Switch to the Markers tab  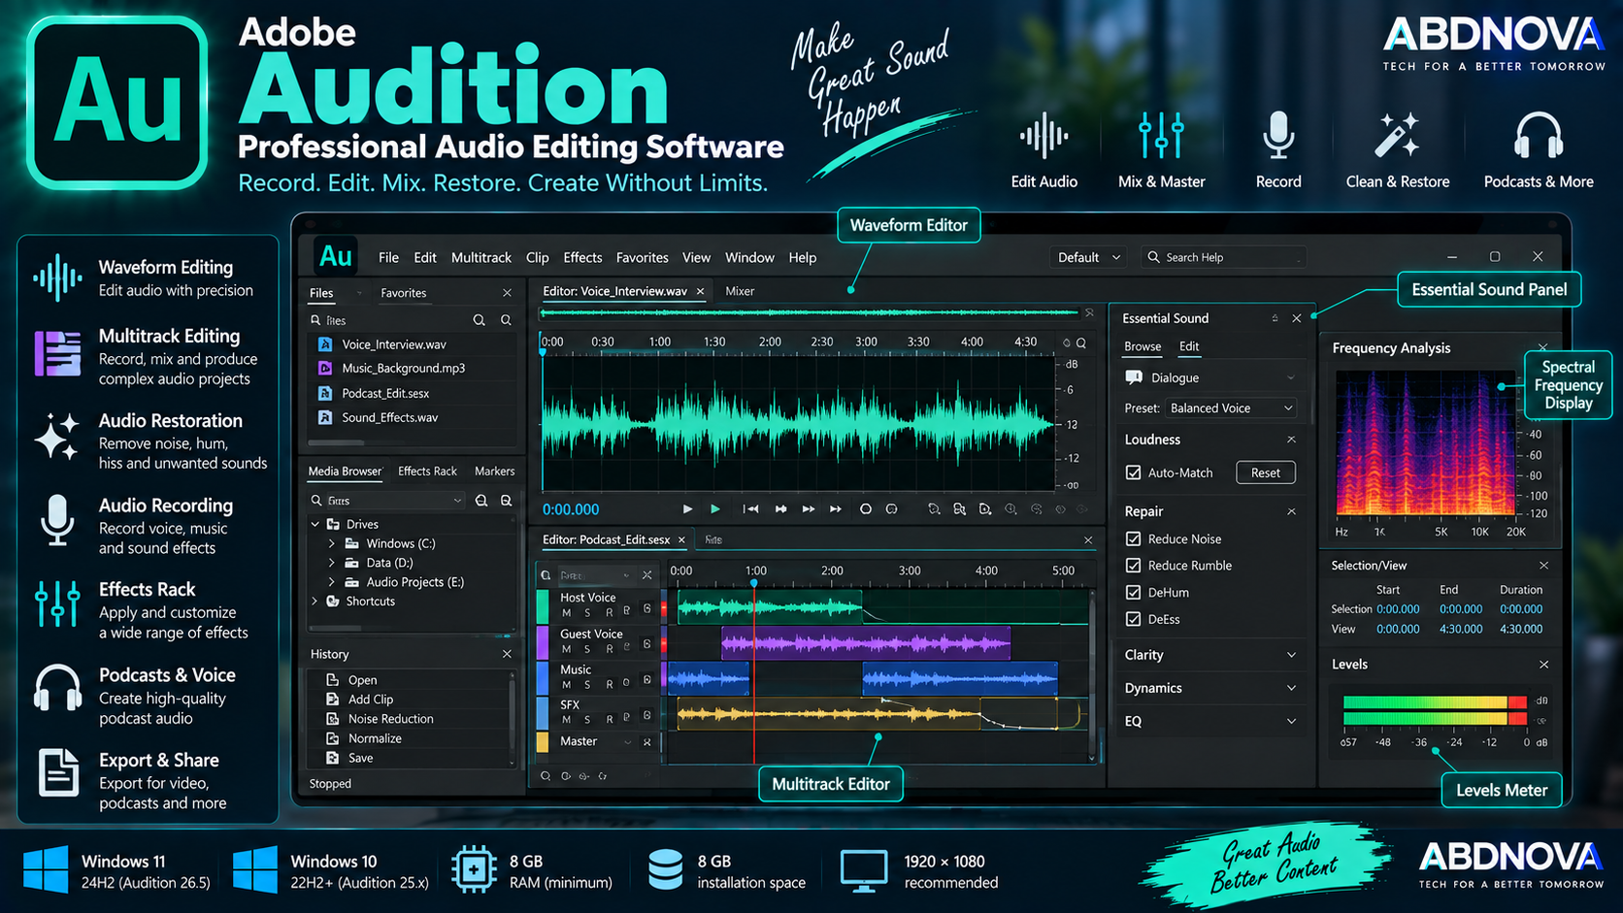click(x=494, y=471)
